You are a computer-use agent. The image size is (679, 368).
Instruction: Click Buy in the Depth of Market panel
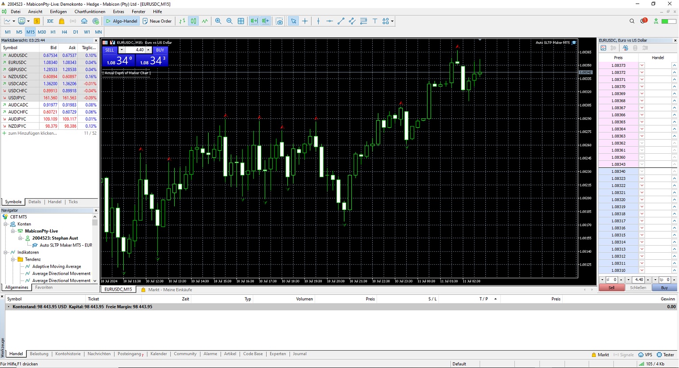click(664, 288)
